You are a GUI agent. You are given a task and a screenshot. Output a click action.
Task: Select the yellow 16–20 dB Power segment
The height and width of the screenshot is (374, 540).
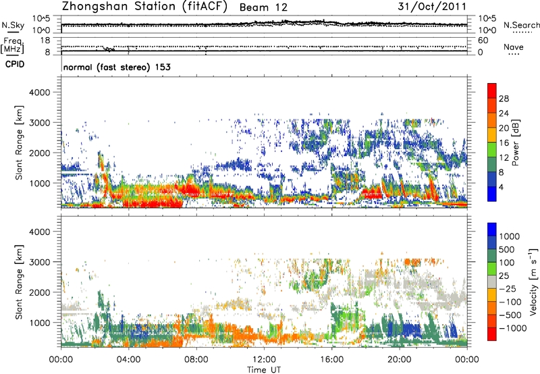(492, 135)
